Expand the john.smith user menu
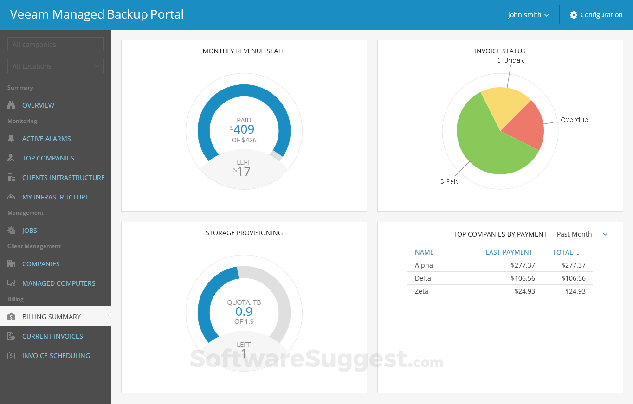The image size is (633, 404). click(x=529, y=15)
